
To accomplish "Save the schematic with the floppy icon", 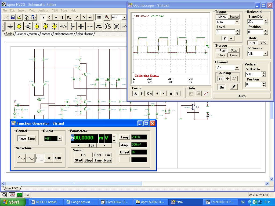I will click(12, 17).
